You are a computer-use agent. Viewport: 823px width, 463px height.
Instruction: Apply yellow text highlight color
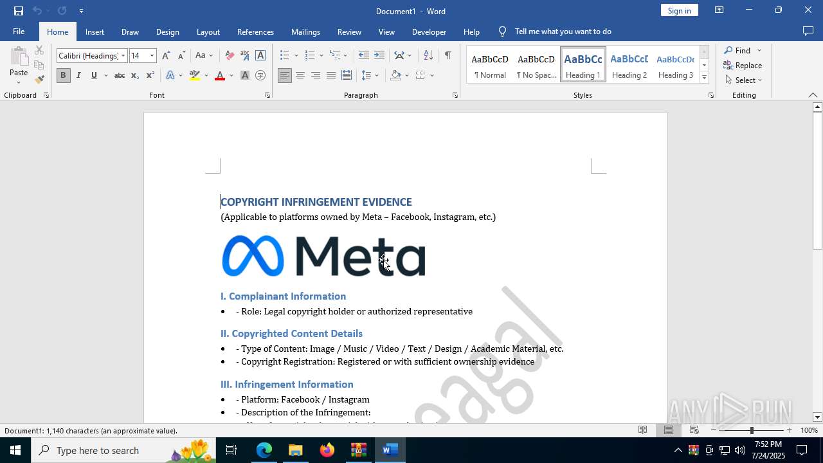[195, 76]
